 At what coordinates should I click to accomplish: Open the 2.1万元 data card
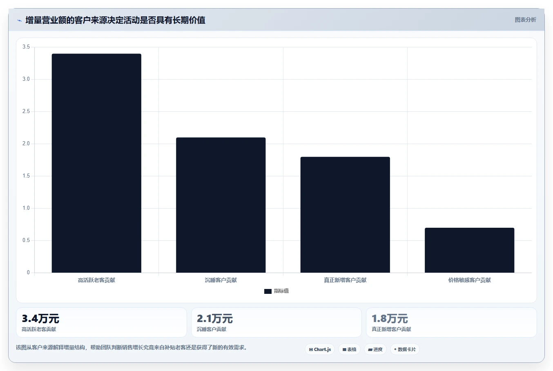276,322
